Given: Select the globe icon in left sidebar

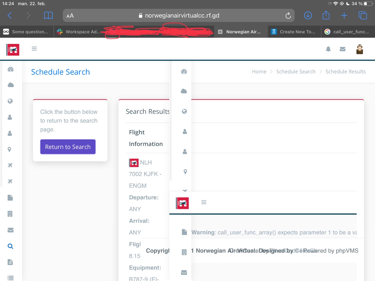Looking at the screenshot, I should click(x=10, y=101).
